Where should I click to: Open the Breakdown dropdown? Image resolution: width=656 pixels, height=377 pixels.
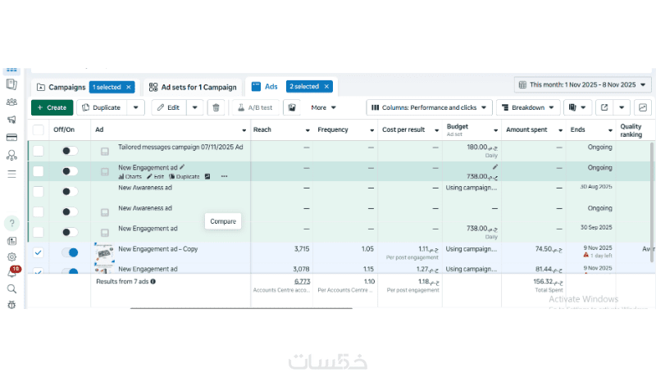click(x=527, y=107)
